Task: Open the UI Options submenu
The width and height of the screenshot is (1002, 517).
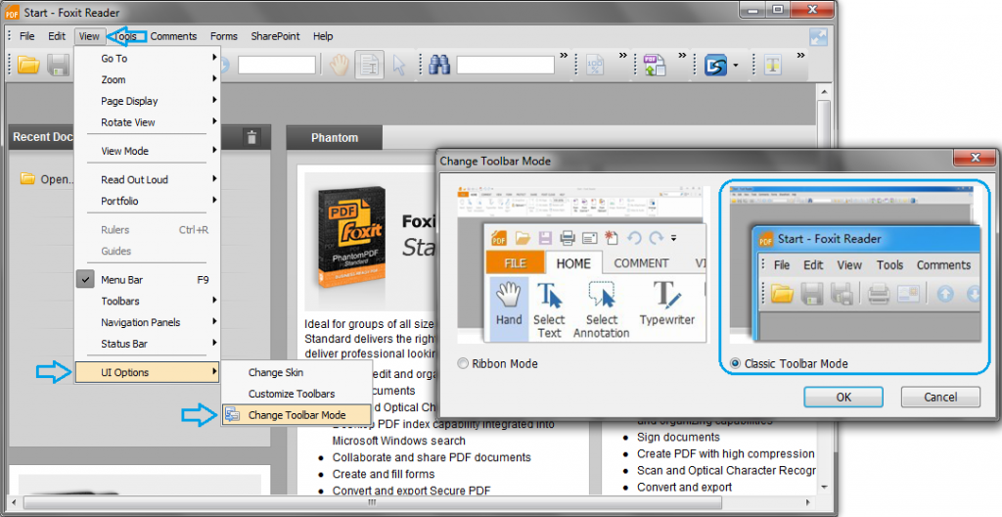Action: click(148, 372)
